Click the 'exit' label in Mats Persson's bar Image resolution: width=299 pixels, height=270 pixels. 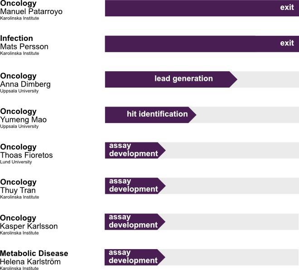tap(287, 43)
